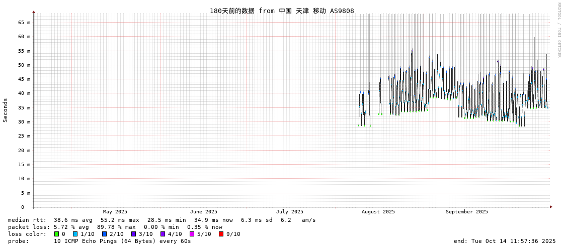Click the probe description ICMP Echo Pings
564x248 pixels.
point(100,241)
